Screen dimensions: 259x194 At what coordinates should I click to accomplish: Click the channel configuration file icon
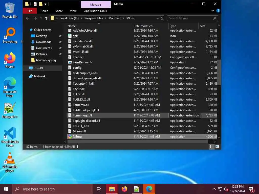pos(70,57)
